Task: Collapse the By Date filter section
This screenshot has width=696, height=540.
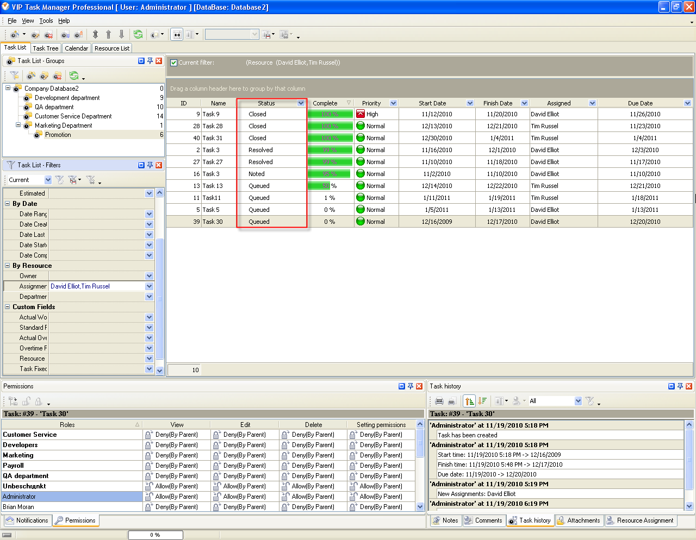Action: (8, 204)
